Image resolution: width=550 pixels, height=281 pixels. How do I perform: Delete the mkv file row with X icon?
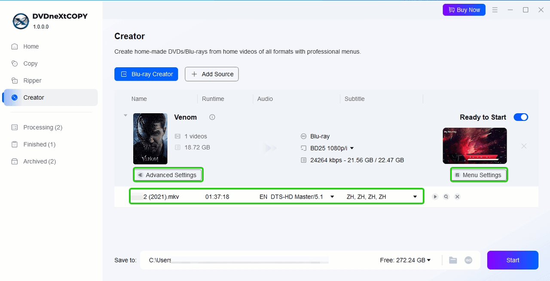[x=458, y=197]
